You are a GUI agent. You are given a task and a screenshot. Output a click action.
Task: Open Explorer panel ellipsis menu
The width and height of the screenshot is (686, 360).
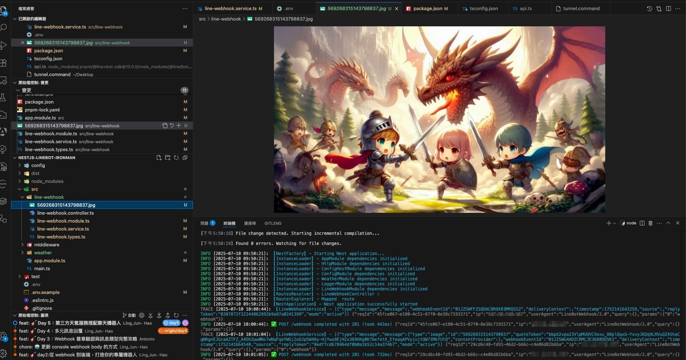point(185,9)
